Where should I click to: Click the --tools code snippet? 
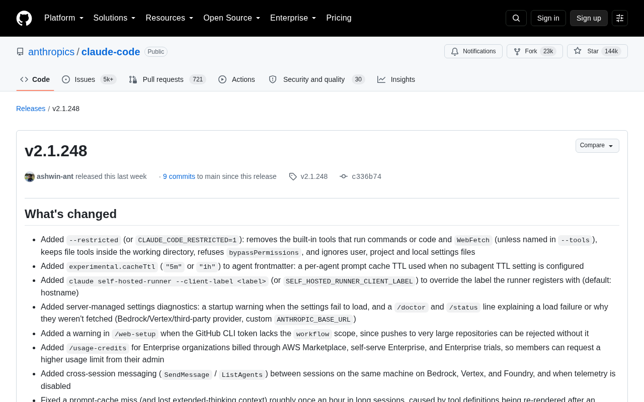(575, 240)
